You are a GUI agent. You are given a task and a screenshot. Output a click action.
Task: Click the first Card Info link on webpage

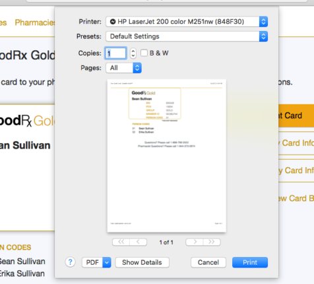[x=296, y=143]
